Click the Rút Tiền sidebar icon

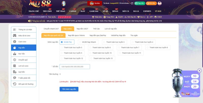(x=15, y=54)
